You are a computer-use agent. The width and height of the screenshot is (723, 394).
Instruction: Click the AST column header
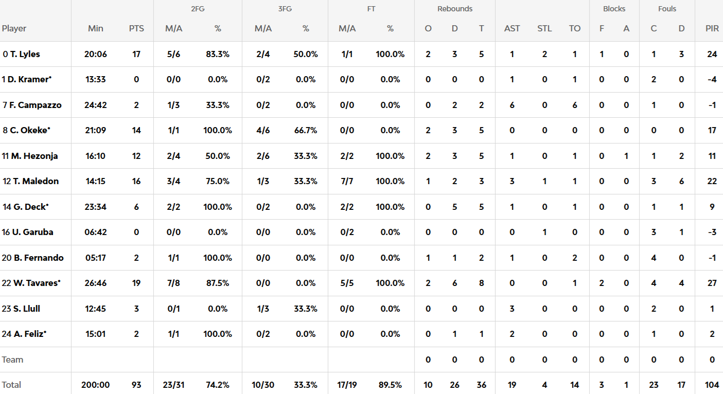(512, 29)
